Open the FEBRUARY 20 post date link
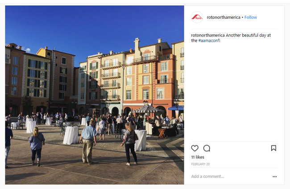 200,164
